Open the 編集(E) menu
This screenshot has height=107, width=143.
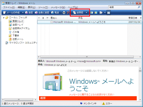[x=21, y=7]
